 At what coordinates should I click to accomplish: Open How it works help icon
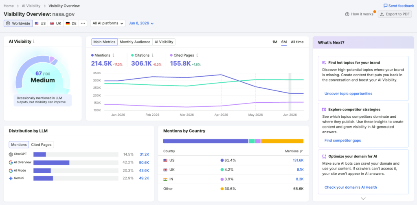(347, 14)
